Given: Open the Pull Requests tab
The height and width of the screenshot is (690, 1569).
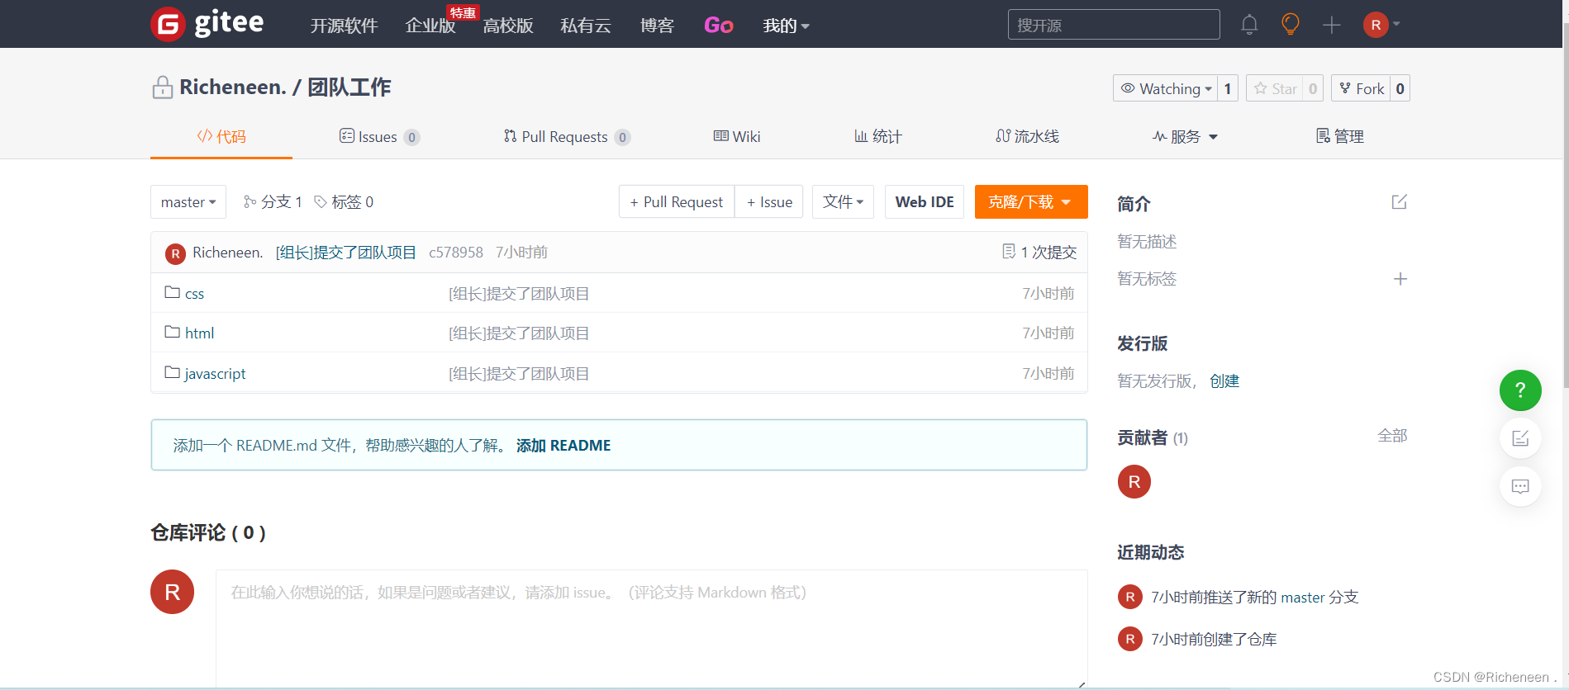Looking at the screenshot, I should click(567, 137).
